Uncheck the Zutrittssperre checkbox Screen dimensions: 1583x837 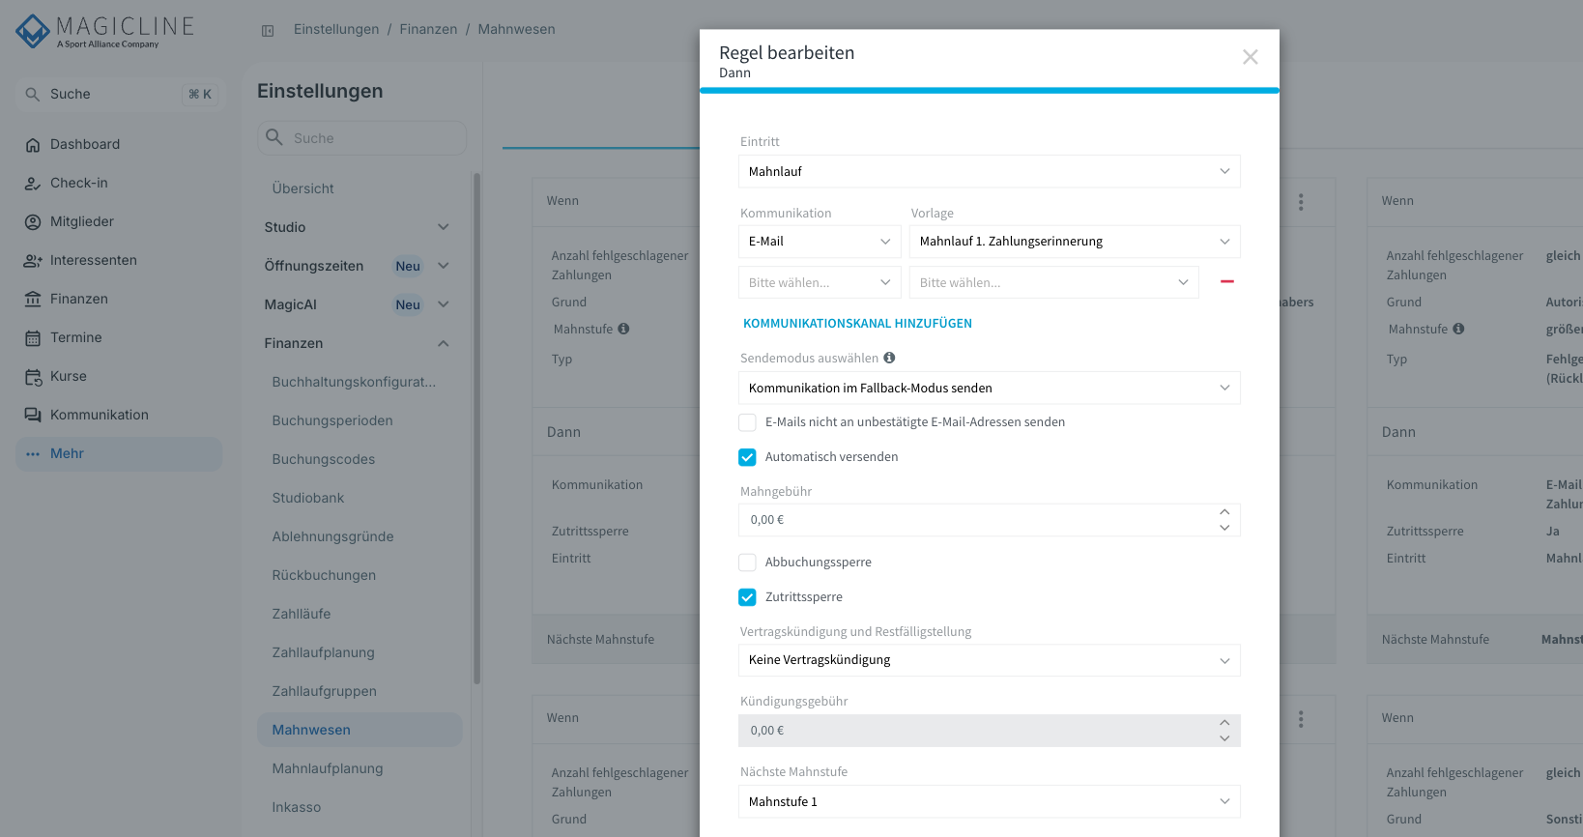[x=747, y=597]
